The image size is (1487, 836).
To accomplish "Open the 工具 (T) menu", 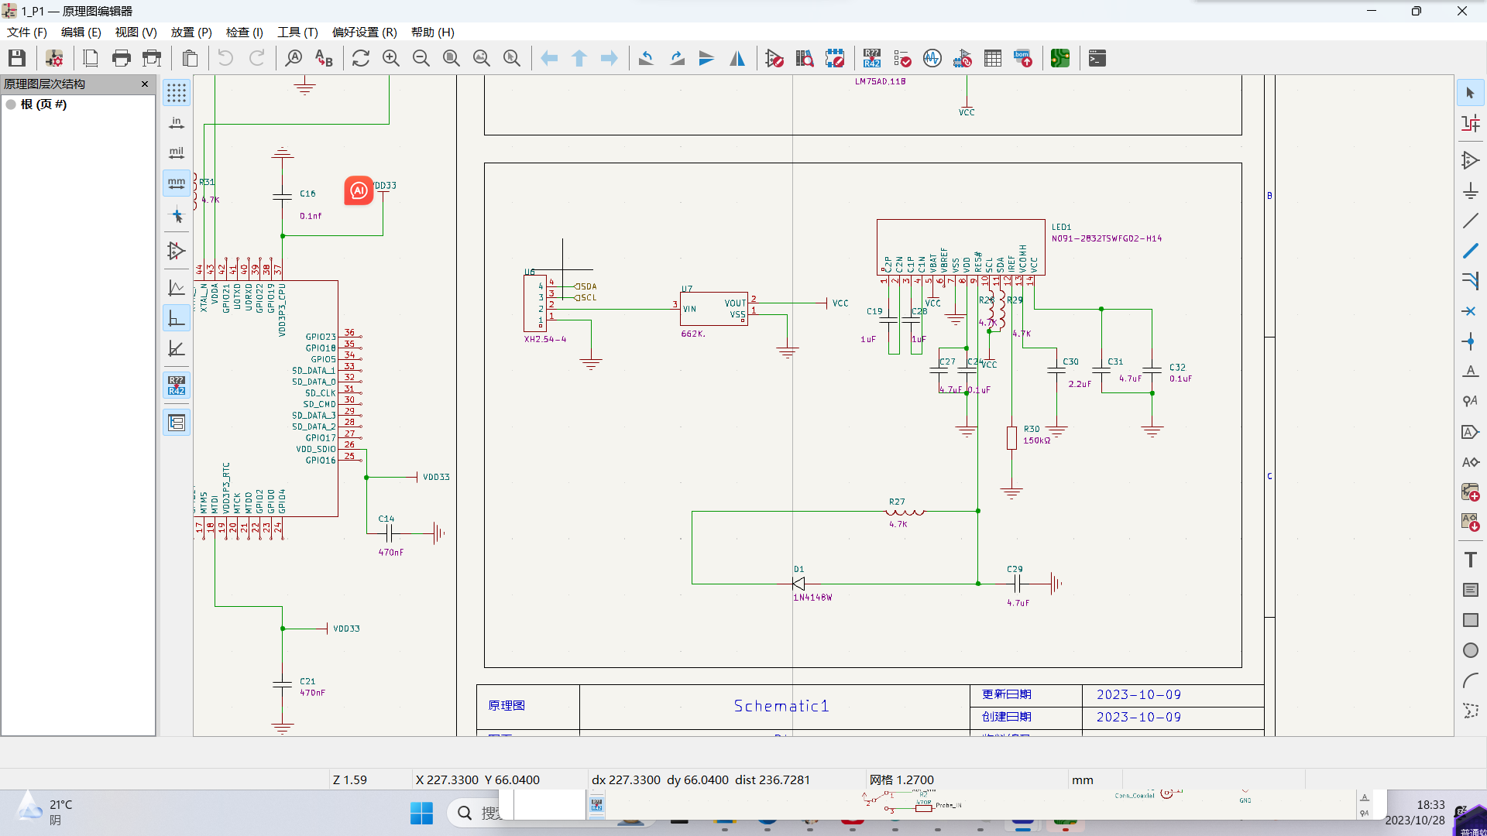I will pyautogui.click(x=298, y=32).
